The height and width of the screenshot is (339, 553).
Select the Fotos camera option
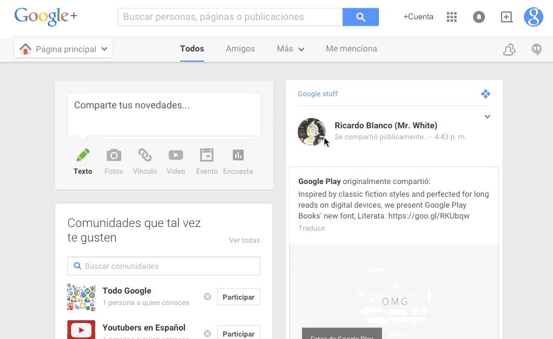[x=113, y=162]
